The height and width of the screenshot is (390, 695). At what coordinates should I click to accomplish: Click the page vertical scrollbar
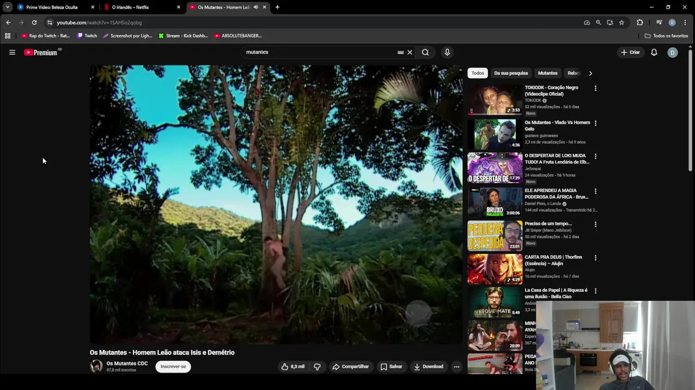tap(691, 111)
